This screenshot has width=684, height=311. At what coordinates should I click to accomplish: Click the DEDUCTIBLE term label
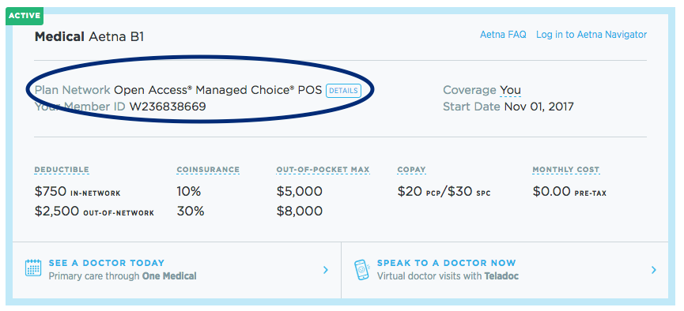(x=62, y=170)
